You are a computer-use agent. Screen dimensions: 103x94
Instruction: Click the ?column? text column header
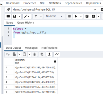36,61
